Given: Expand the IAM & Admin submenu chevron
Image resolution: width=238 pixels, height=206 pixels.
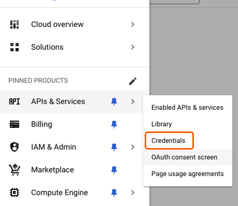Looking at the screenshot, I should pyautogui.click(x=133, y=147).
